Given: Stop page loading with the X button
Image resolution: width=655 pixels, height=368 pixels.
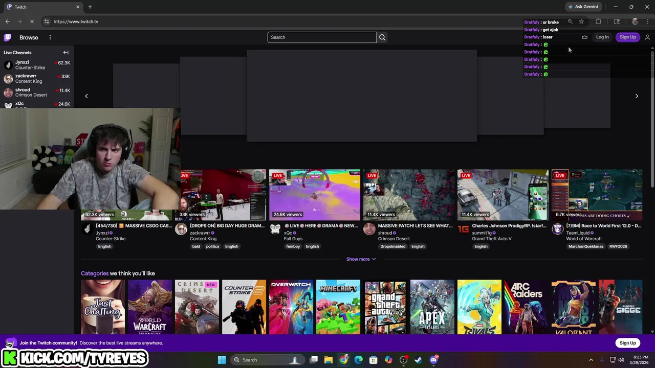Looking at the screenshot, I should 32,21.
